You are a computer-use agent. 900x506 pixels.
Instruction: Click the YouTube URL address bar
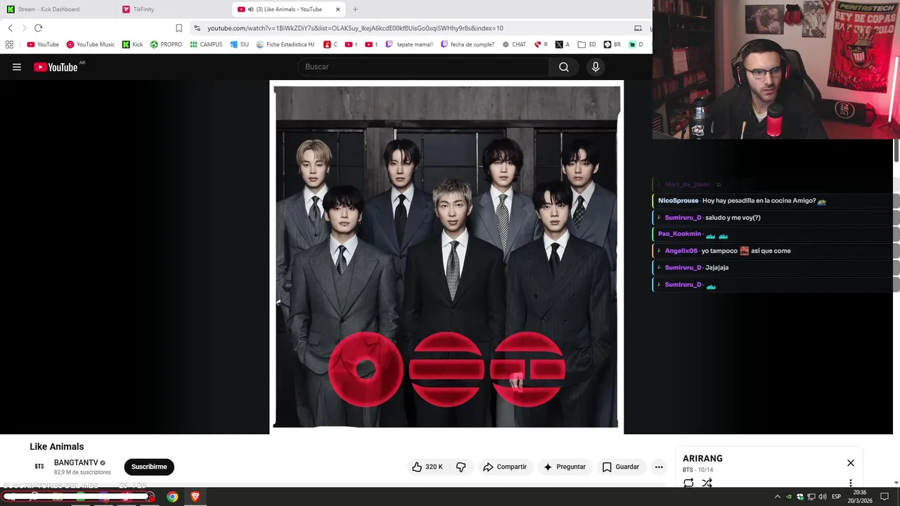coord(355,28)
